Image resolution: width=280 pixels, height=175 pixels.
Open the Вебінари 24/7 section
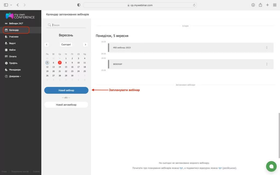[16, 24]
